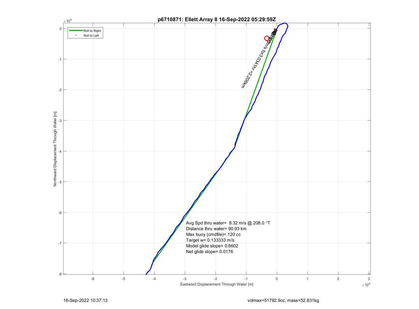Click the y-axis tick label '-4'
419x309 pixels.
pyautogui.click(x=60, y=151)
